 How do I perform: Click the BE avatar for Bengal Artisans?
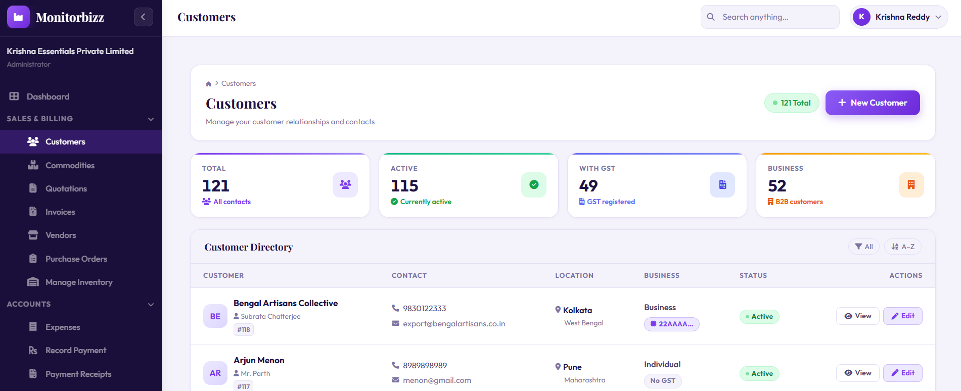point(215,316)
